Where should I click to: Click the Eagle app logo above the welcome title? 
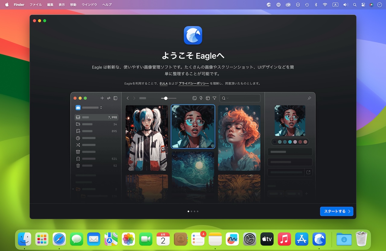[193, 35]
